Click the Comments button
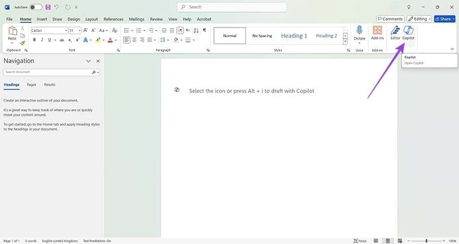Screen dimensions: 459x244 pyautogui.click(x=390, y=19)
